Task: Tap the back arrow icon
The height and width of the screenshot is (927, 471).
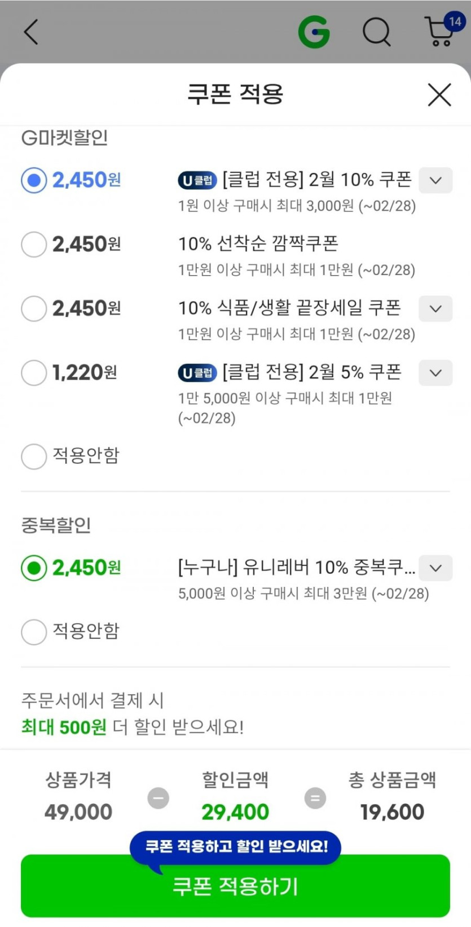Action: pyautogui.click(x=32, y=32)
